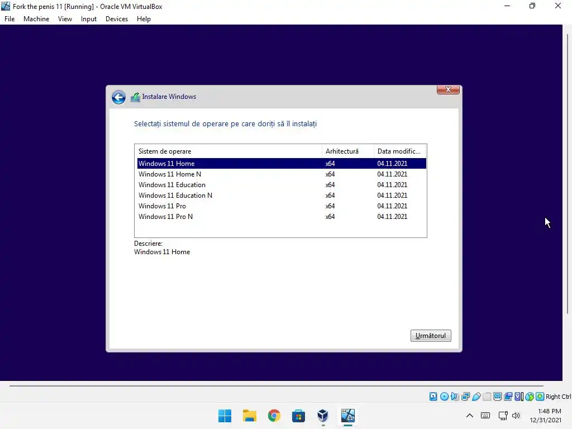The height and width of the screenshot is (429, 572).
Task: Click the USB devices icon in VirtualBox status bar
Action: click(x=476, y=397)
